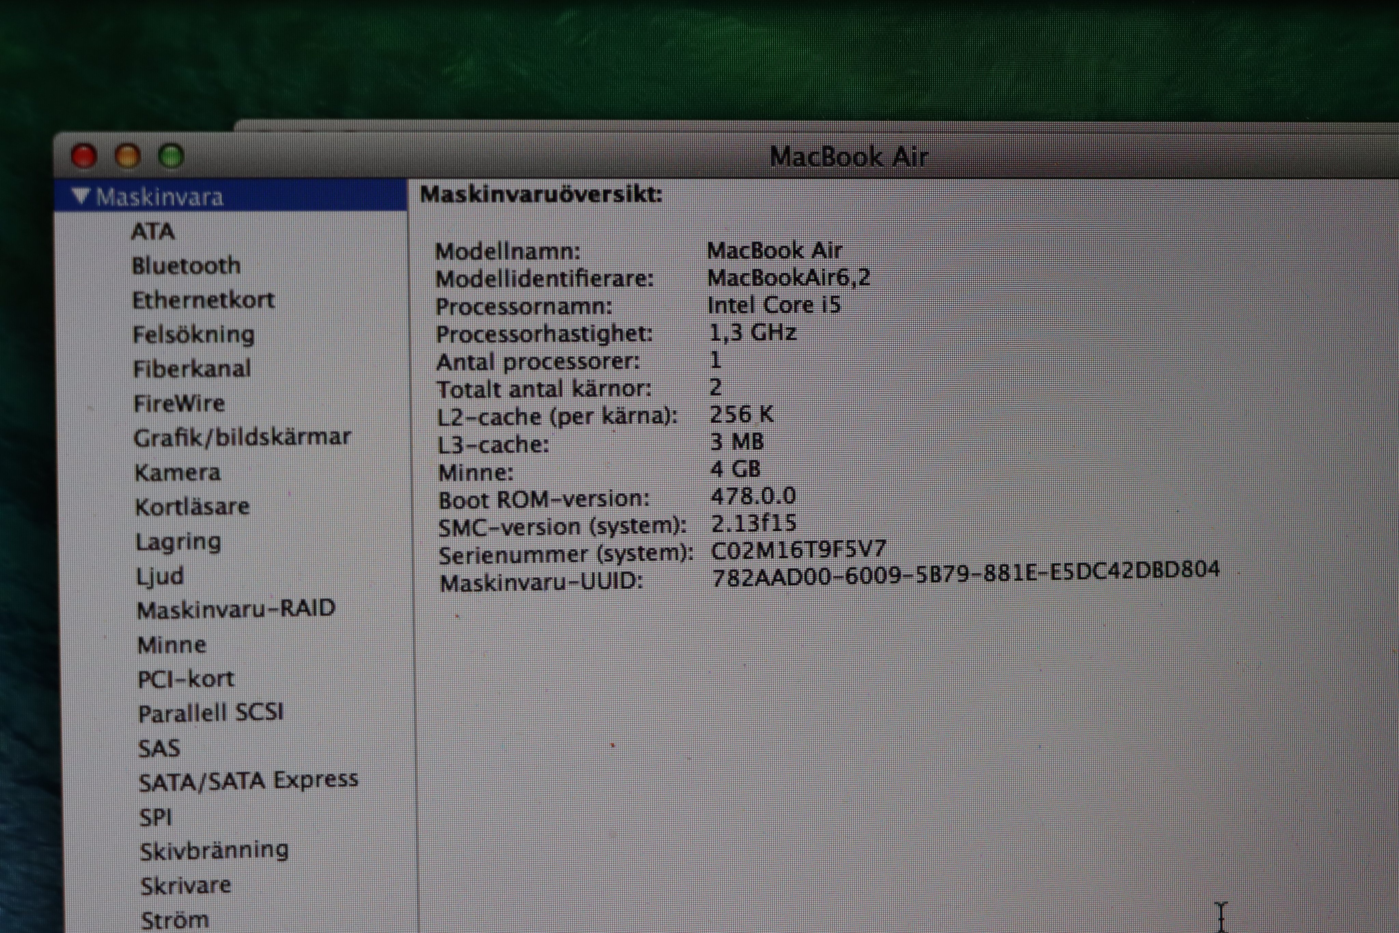Click the green zoom window button

tap(171, 156)
